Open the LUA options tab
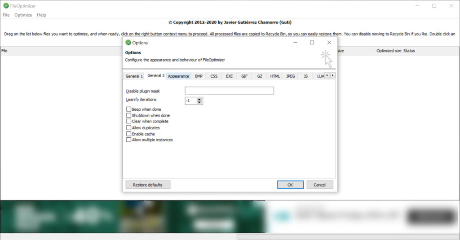This screenshot has width=460, height=240. point(320,76)
